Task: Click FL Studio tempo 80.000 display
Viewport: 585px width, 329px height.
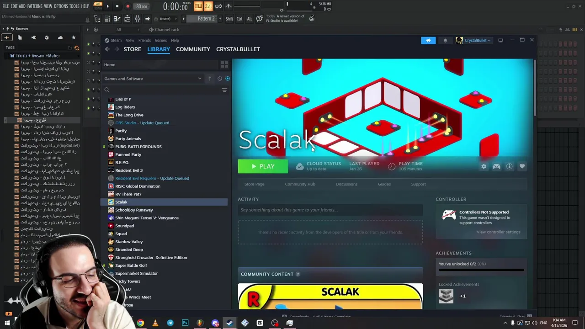Action: tap(142, 6)
